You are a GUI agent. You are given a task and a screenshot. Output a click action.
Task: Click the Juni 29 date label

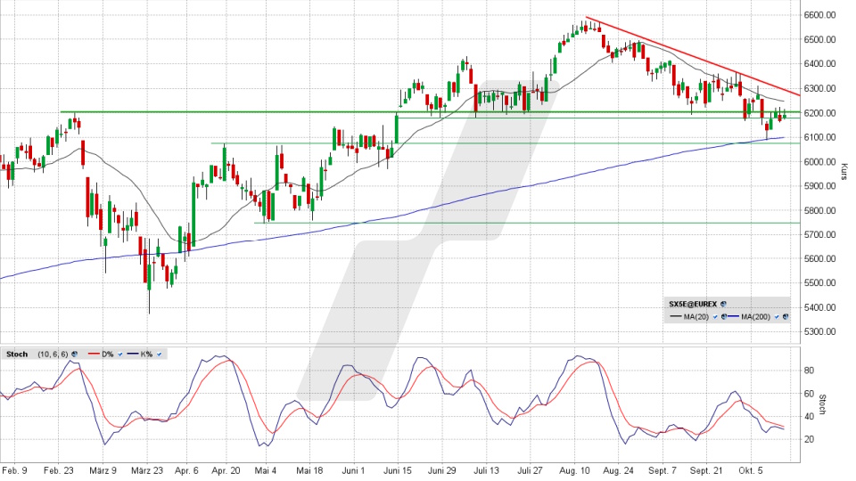click(441, 470)
